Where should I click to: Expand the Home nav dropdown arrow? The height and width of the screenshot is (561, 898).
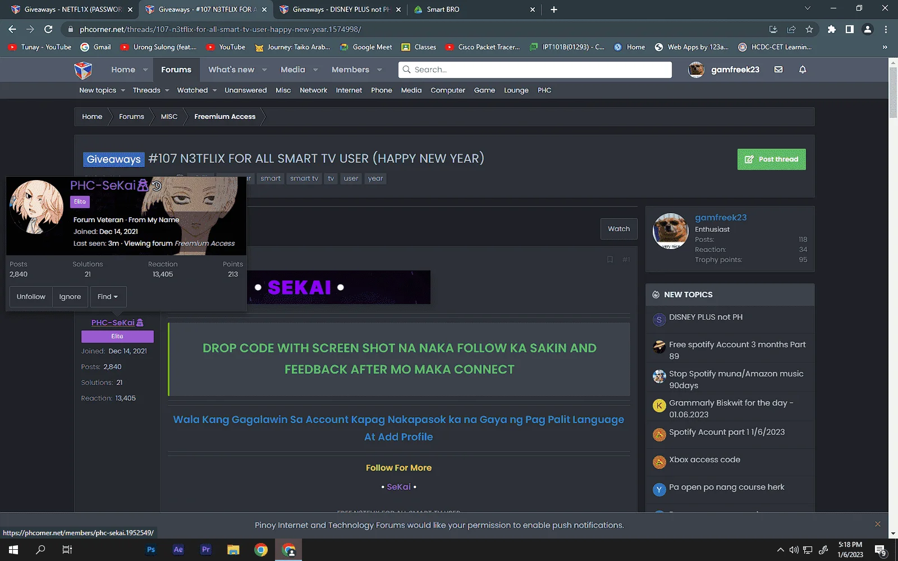click(145, 70)
